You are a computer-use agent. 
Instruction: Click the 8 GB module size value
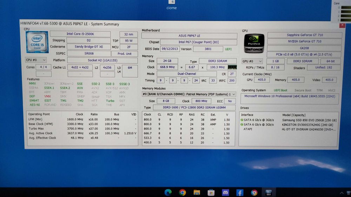pyautogui.click(x=166, y=101)
